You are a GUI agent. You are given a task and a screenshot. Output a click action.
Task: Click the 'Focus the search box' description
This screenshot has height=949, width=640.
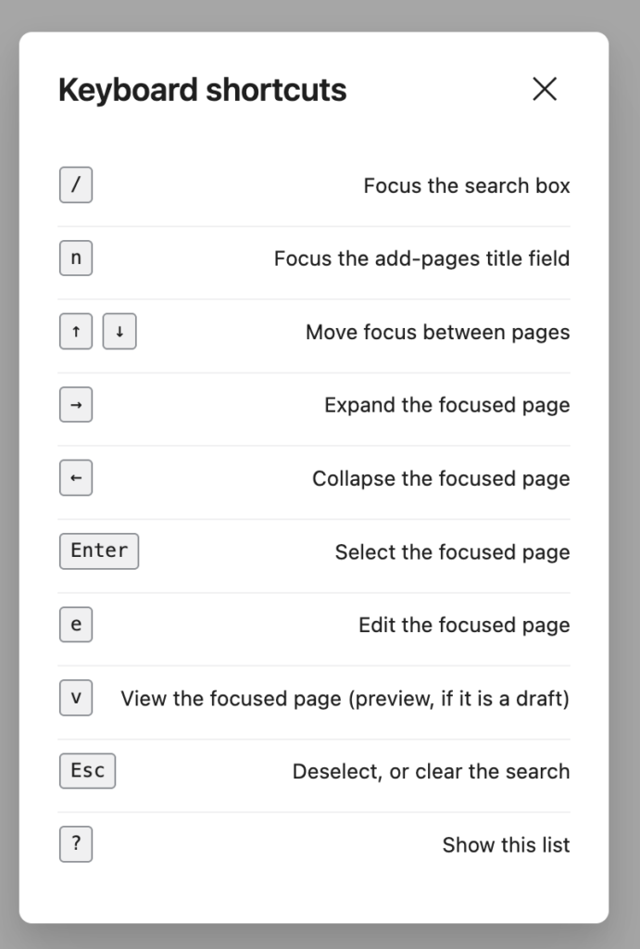click(x=467, y=185)
